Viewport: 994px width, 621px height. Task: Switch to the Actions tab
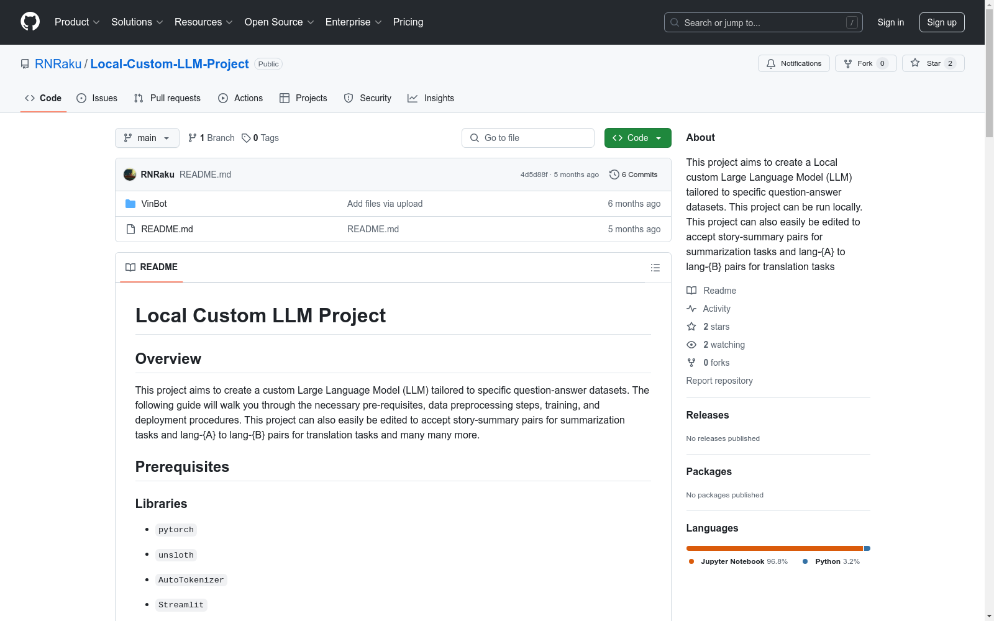click(240, 98)
